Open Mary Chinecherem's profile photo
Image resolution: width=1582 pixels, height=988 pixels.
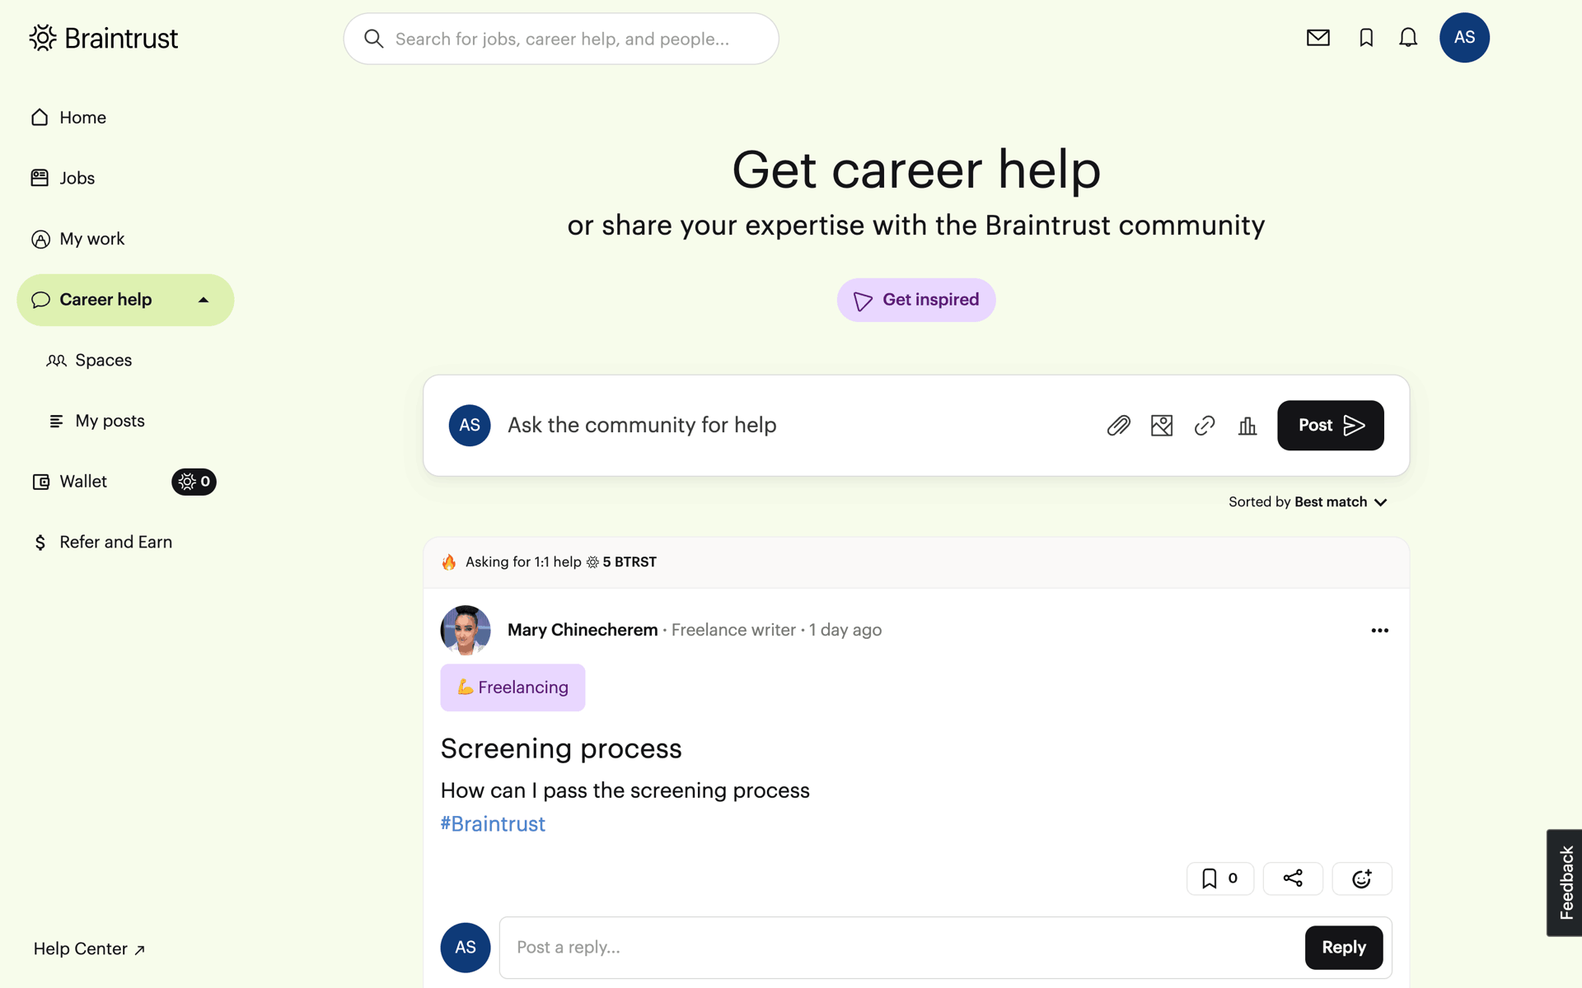(x=466, y=631)
